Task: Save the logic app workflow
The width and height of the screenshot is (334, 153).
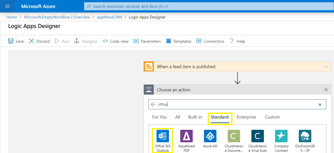Action: click(16, 41)
